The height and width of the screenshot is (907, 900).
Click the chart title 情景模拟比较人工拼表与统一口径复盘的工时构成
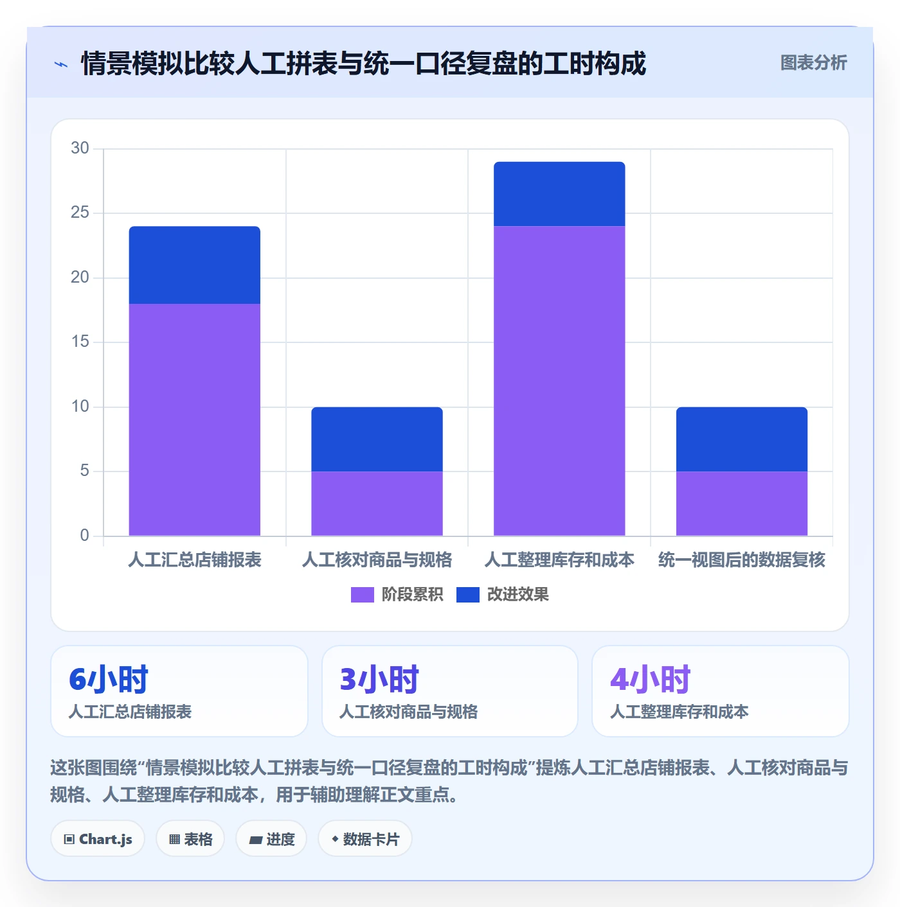pos(364,64)
